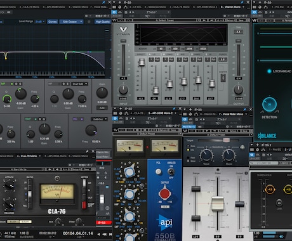Screen dimensions: 292x241
Task: Click the plus icon in the Vocal Rider window header
Action: pyautogui.click(x=190, y=109)
